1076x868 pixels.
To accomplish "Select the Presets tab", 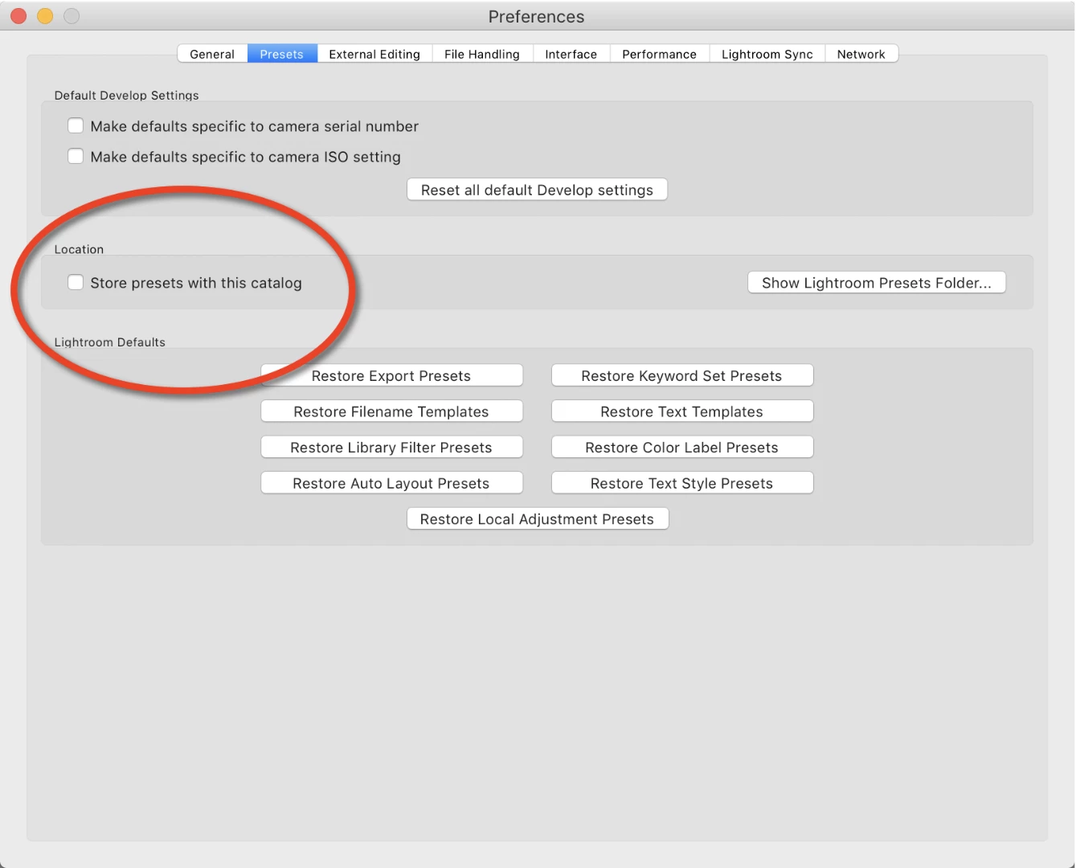I will point(282,54).
